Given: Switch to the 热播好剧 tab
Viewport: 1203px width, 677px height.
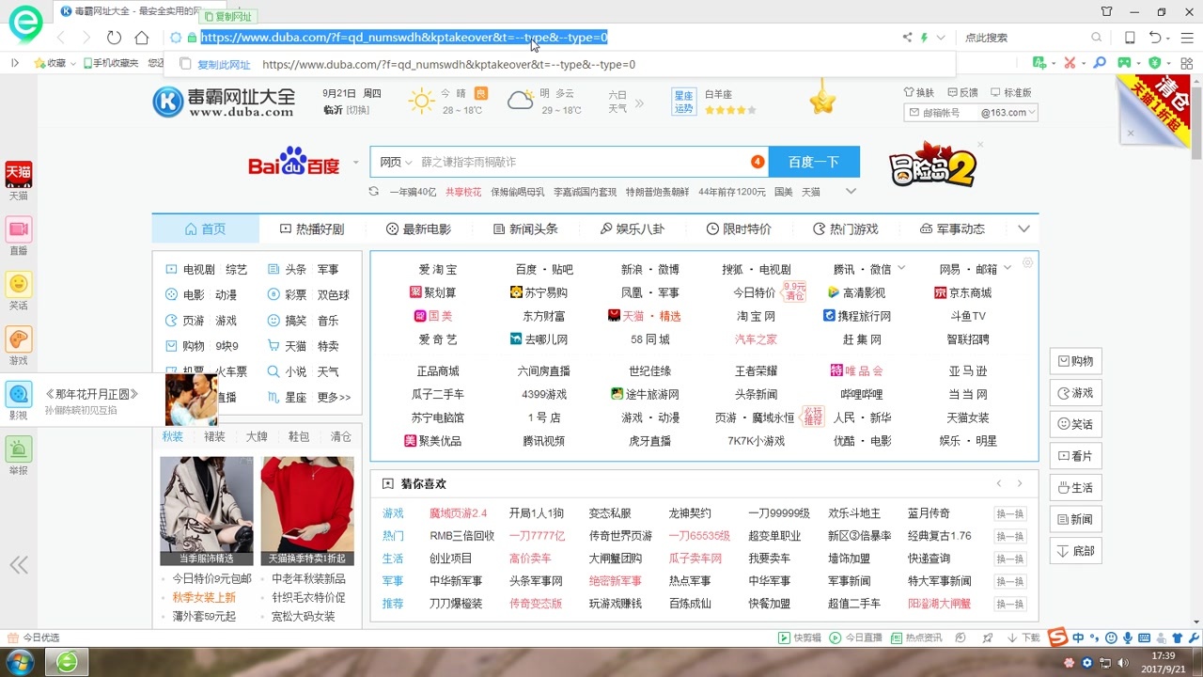Looking at the screenshot, I should [312, 228].
